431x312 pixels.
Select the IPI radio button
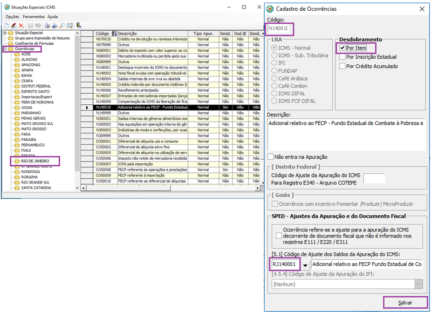pos(274,63)
